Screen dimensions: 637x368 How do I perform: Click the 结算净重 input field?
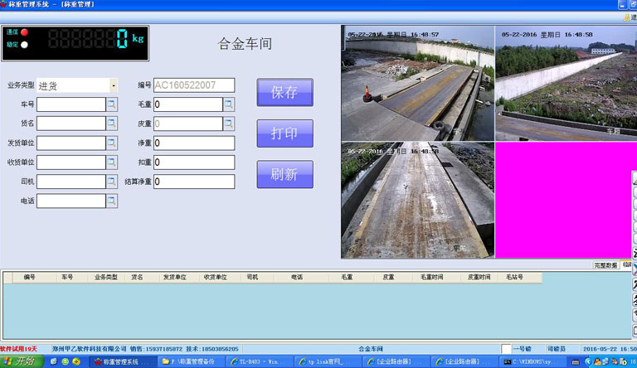pyautogui.click(x=193, y=182)
